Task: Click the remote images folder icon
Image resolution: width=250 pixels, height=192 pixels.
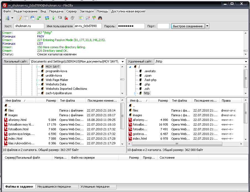Action: pos(130,115)
